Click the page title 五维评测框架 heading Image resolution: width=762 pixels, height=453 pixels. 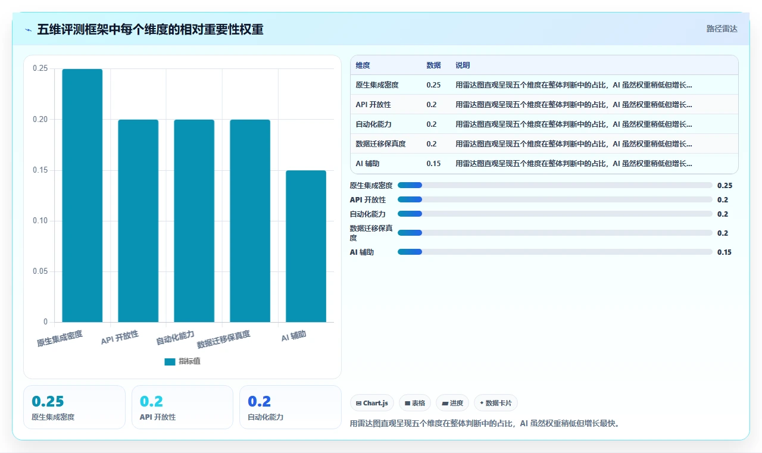click(x=150, y=30)
